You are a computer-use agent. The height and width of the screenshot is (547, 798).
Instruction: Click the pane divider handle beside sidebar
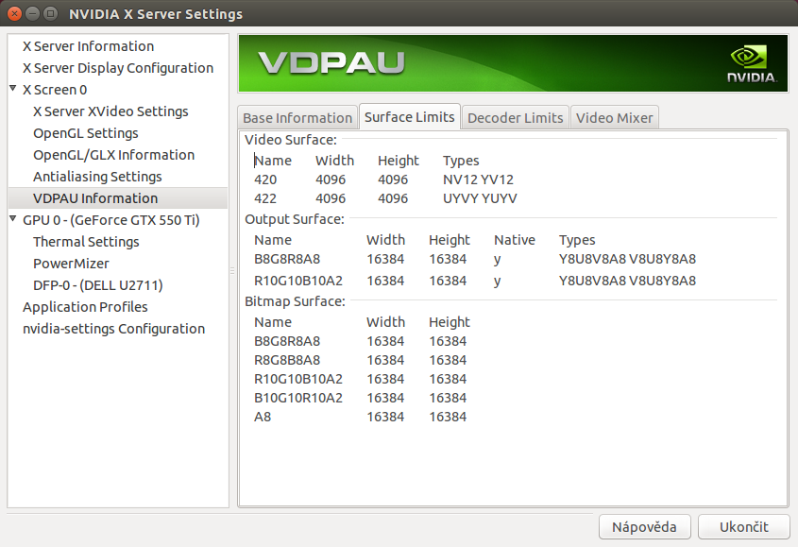(x=232, y=271)
